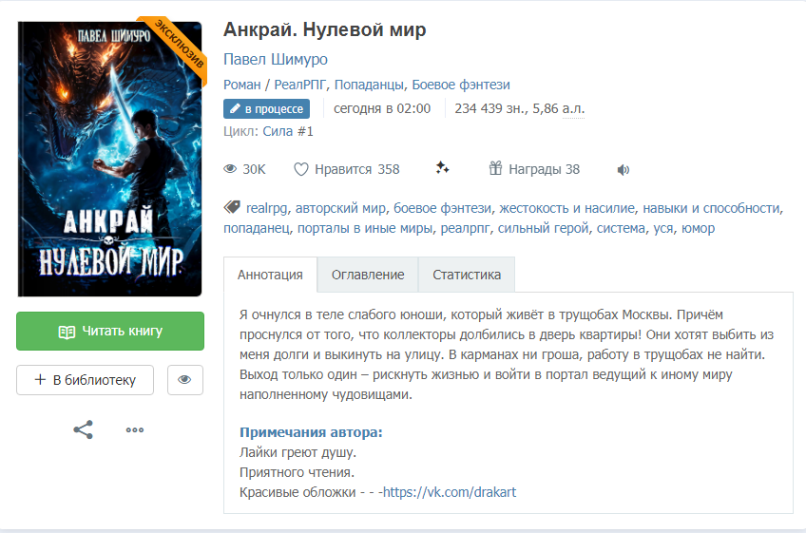
Task: Click the views eye icon showing 30K
Action: pos(230,168)
